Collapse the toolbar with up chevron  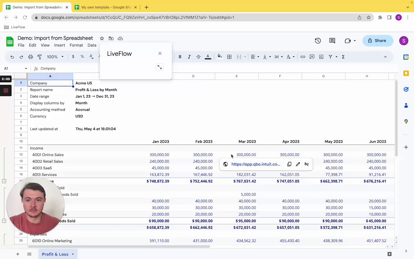[x=385, y=57]
